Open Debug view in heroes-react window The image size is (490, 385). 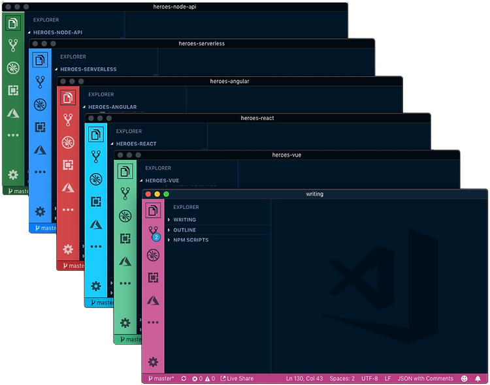pyautogui.click(x=96, y=179)
